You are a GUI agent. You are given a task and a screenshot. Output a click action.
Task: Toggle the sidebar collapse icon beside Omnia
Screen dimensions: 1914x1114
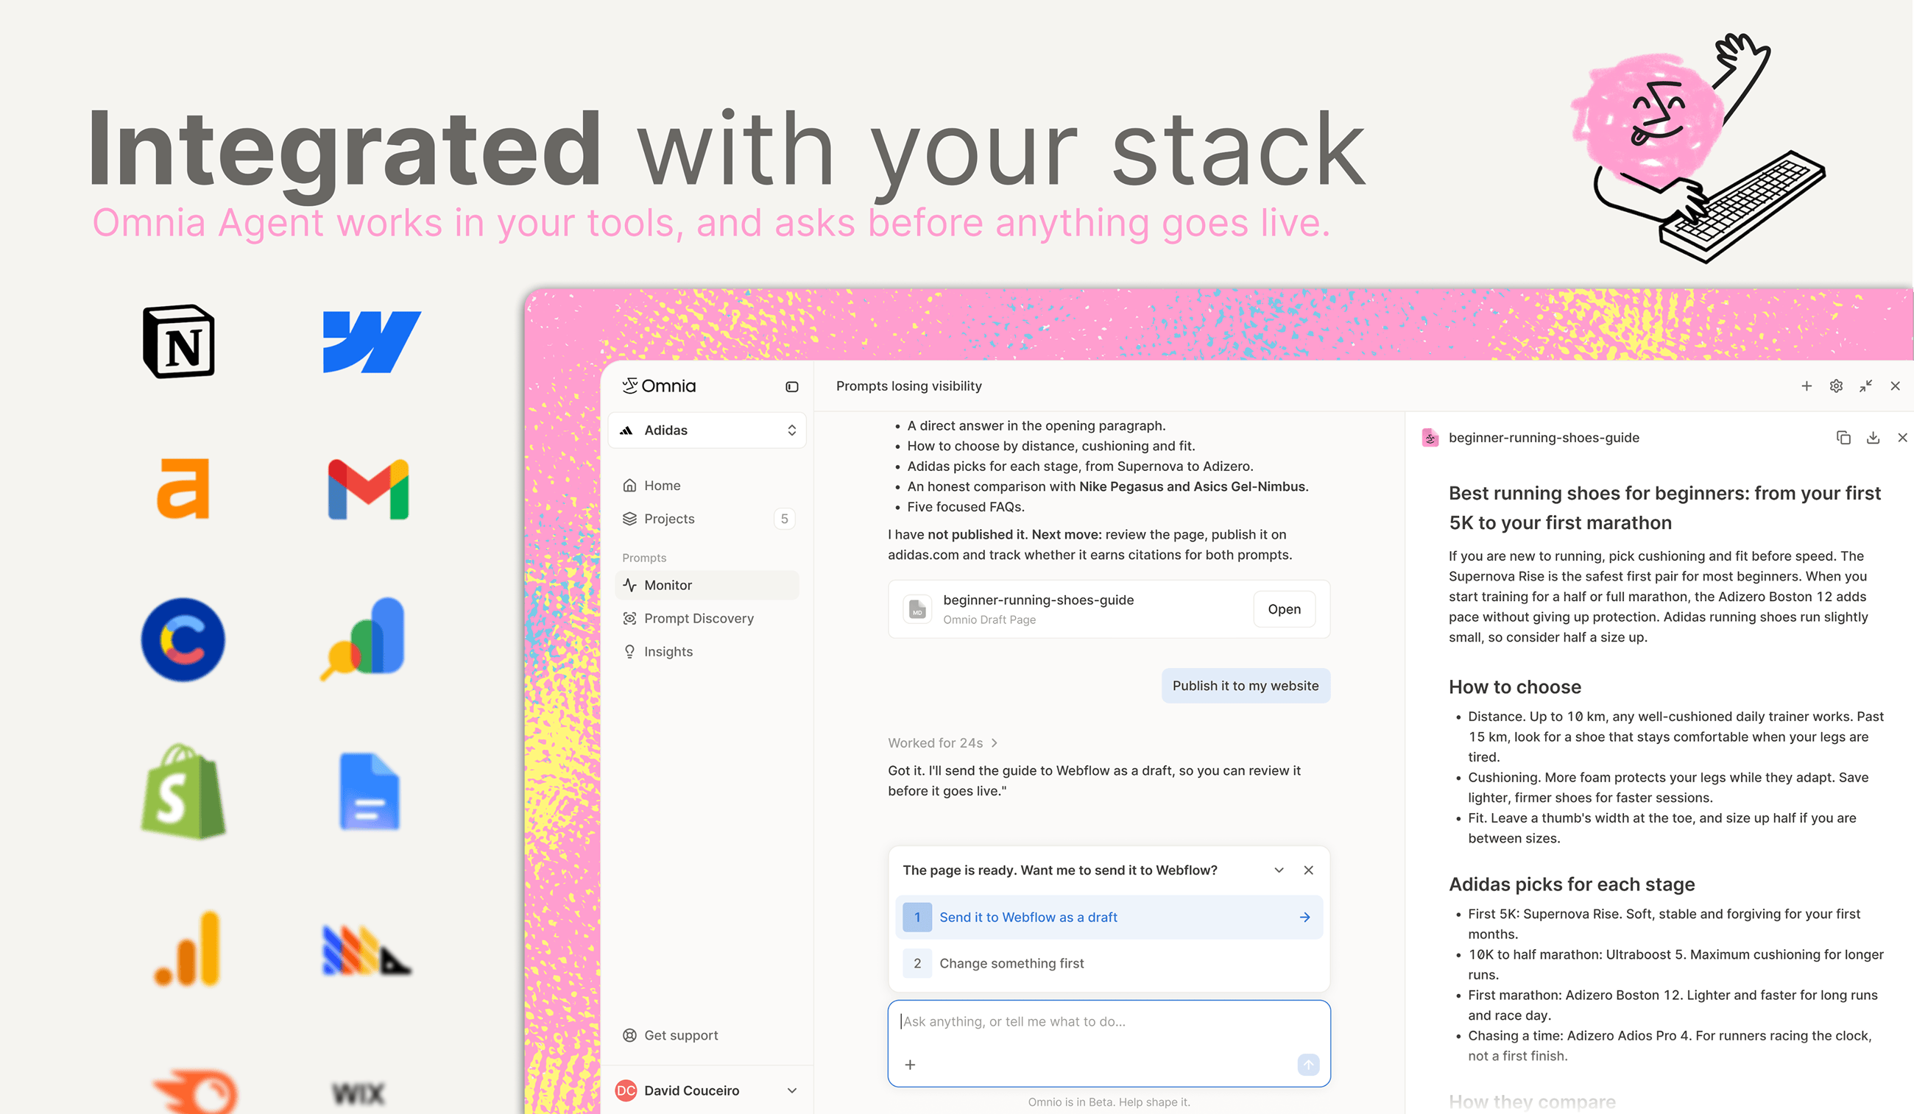click(791, 386)
